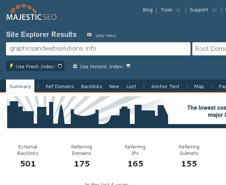
Task: Click the External Backlinks count 501
Action: point(28,164)
